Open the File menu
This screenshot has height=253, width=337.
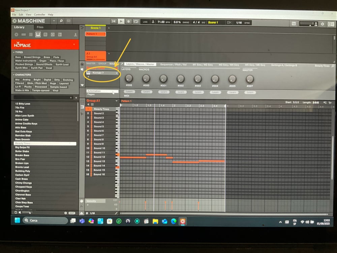tap(14, 15)
